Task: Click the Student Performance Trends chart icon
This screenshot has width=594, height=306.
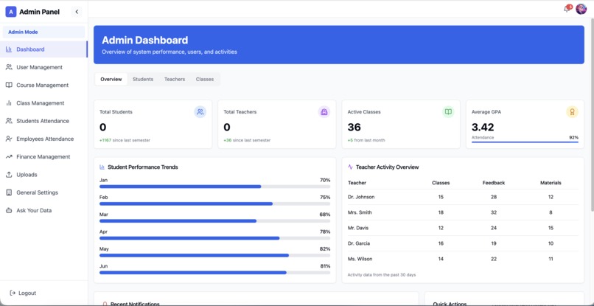Action: pos(102,167)
